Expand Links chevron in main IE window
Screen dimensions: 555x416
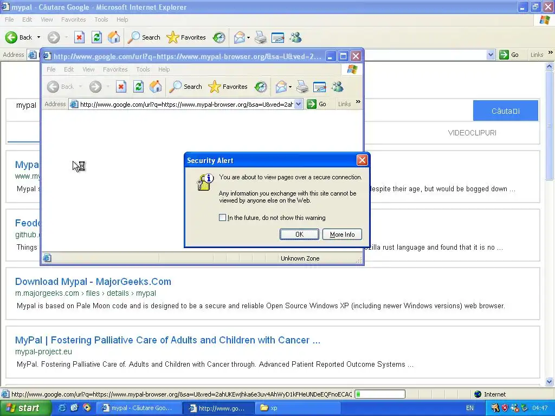tap(551, 53)
